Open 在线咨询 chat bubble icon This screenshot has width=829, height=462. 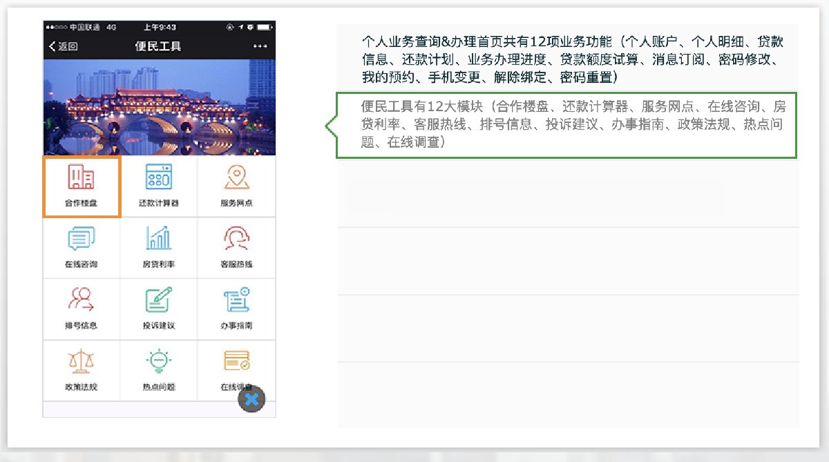point(82,239)
